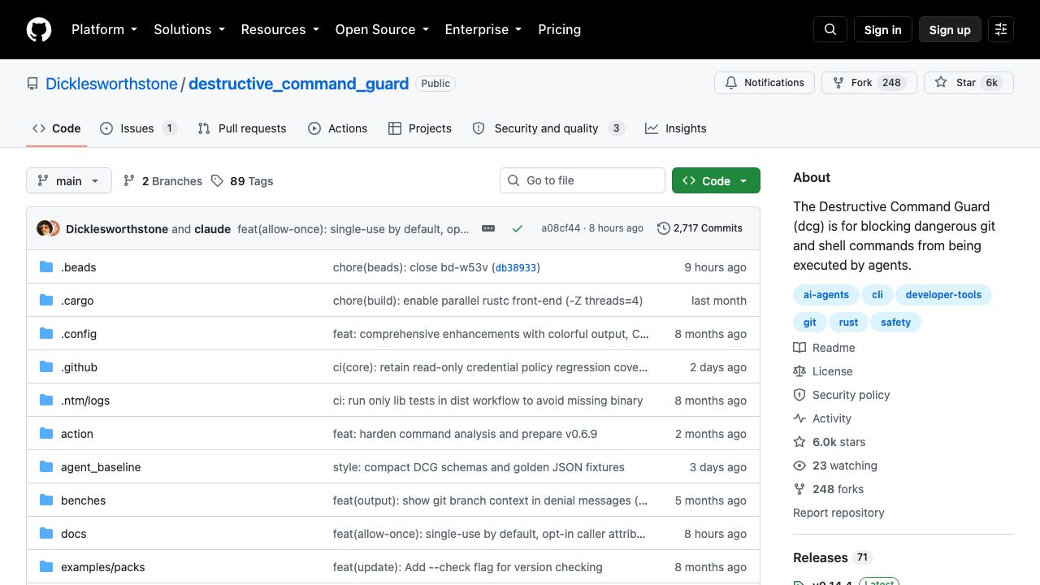Click the examples/packs folder icon

(x=46, y=567)
